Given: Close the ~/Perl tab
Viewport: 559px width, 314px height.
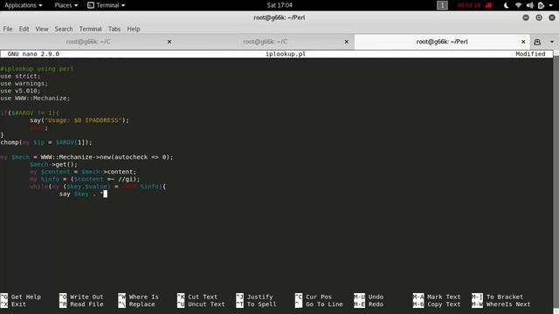Looking at the screenshot, I should (523, 42).
